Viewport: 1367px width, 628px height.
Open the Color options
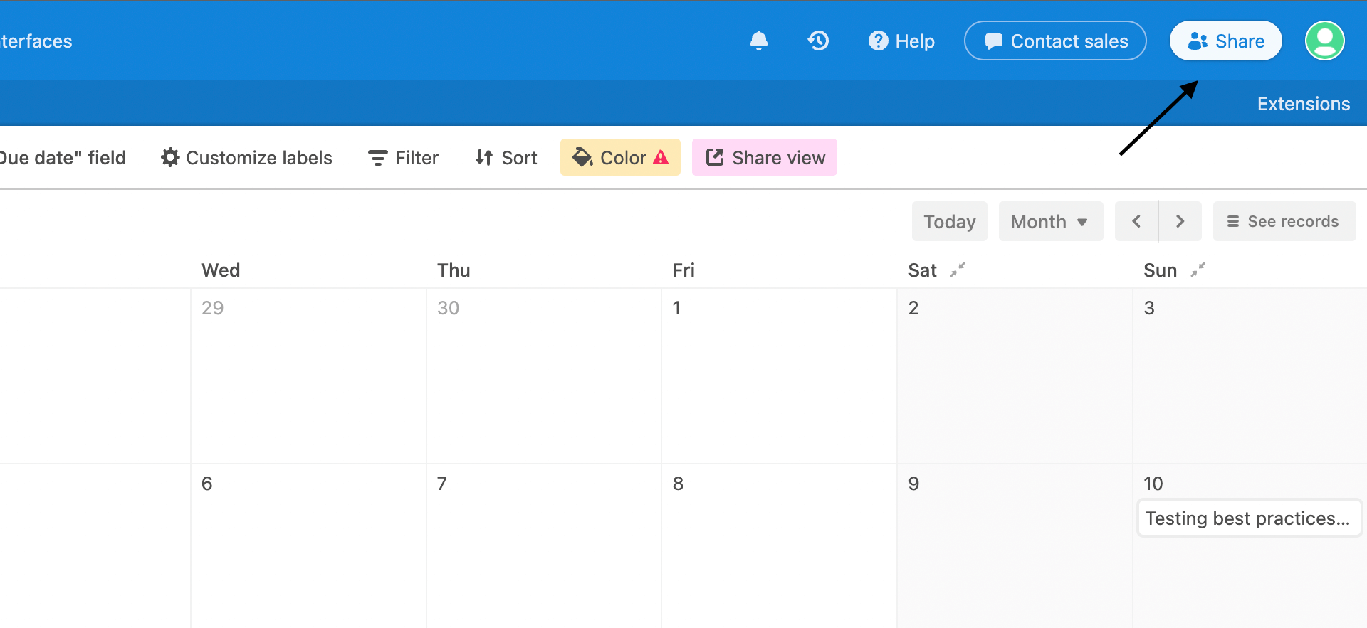[620, 157]
